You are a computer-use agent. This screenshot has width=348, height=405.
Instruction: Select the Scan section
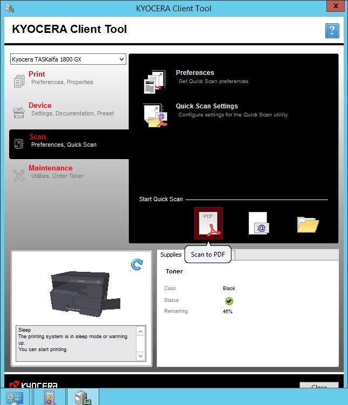coord(69,144)
